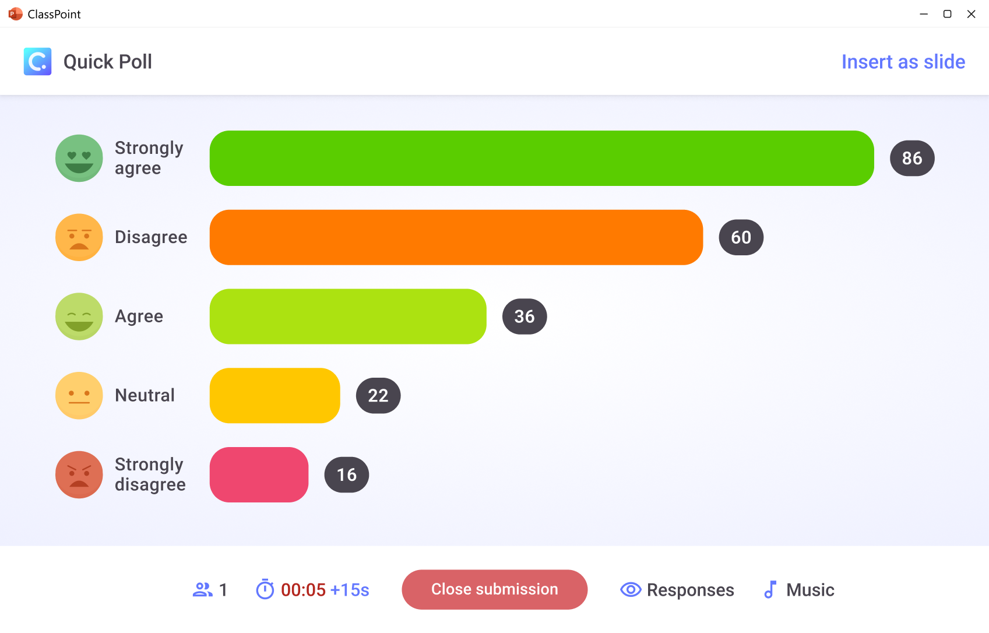Click the green Strongly agree progress bar
Image resolution: width=989 pixels, height=633 pixels.
coord(541,158)
